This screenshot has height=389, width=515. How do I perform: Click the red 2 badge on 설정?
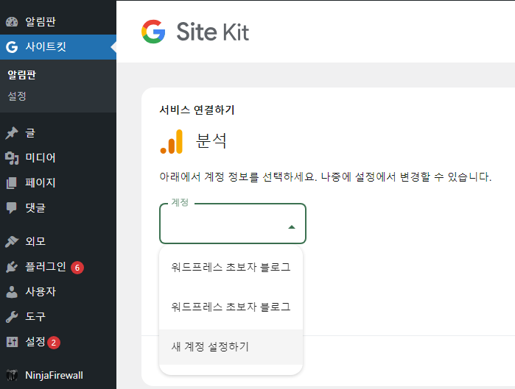click(x=54, y=343)
